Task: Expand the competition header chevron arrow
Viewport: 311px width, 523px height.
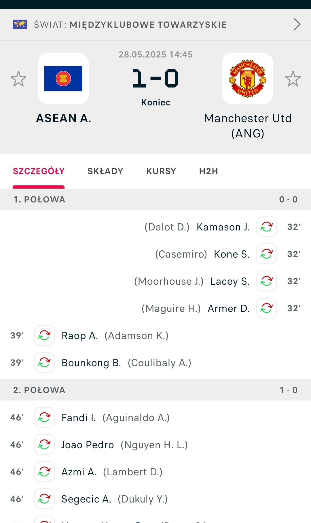Action: (x=297, y=24)
